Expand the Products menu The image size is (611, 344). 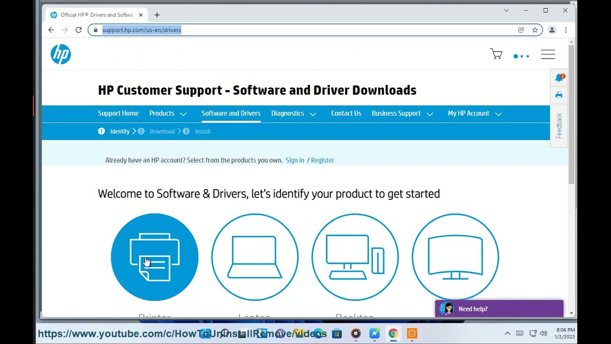point(168,114)
